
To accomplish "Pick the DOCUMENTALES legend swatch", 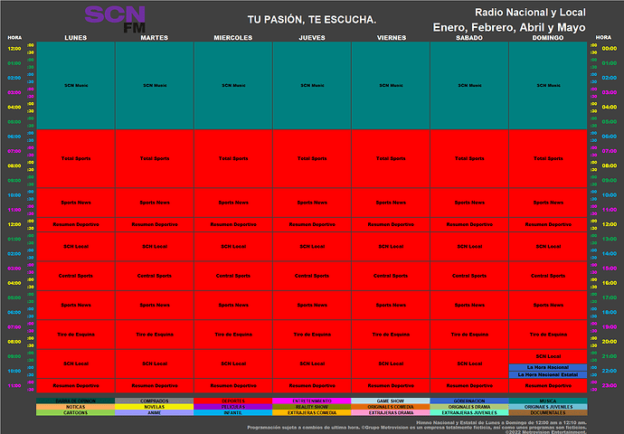I will pos(548,413).
